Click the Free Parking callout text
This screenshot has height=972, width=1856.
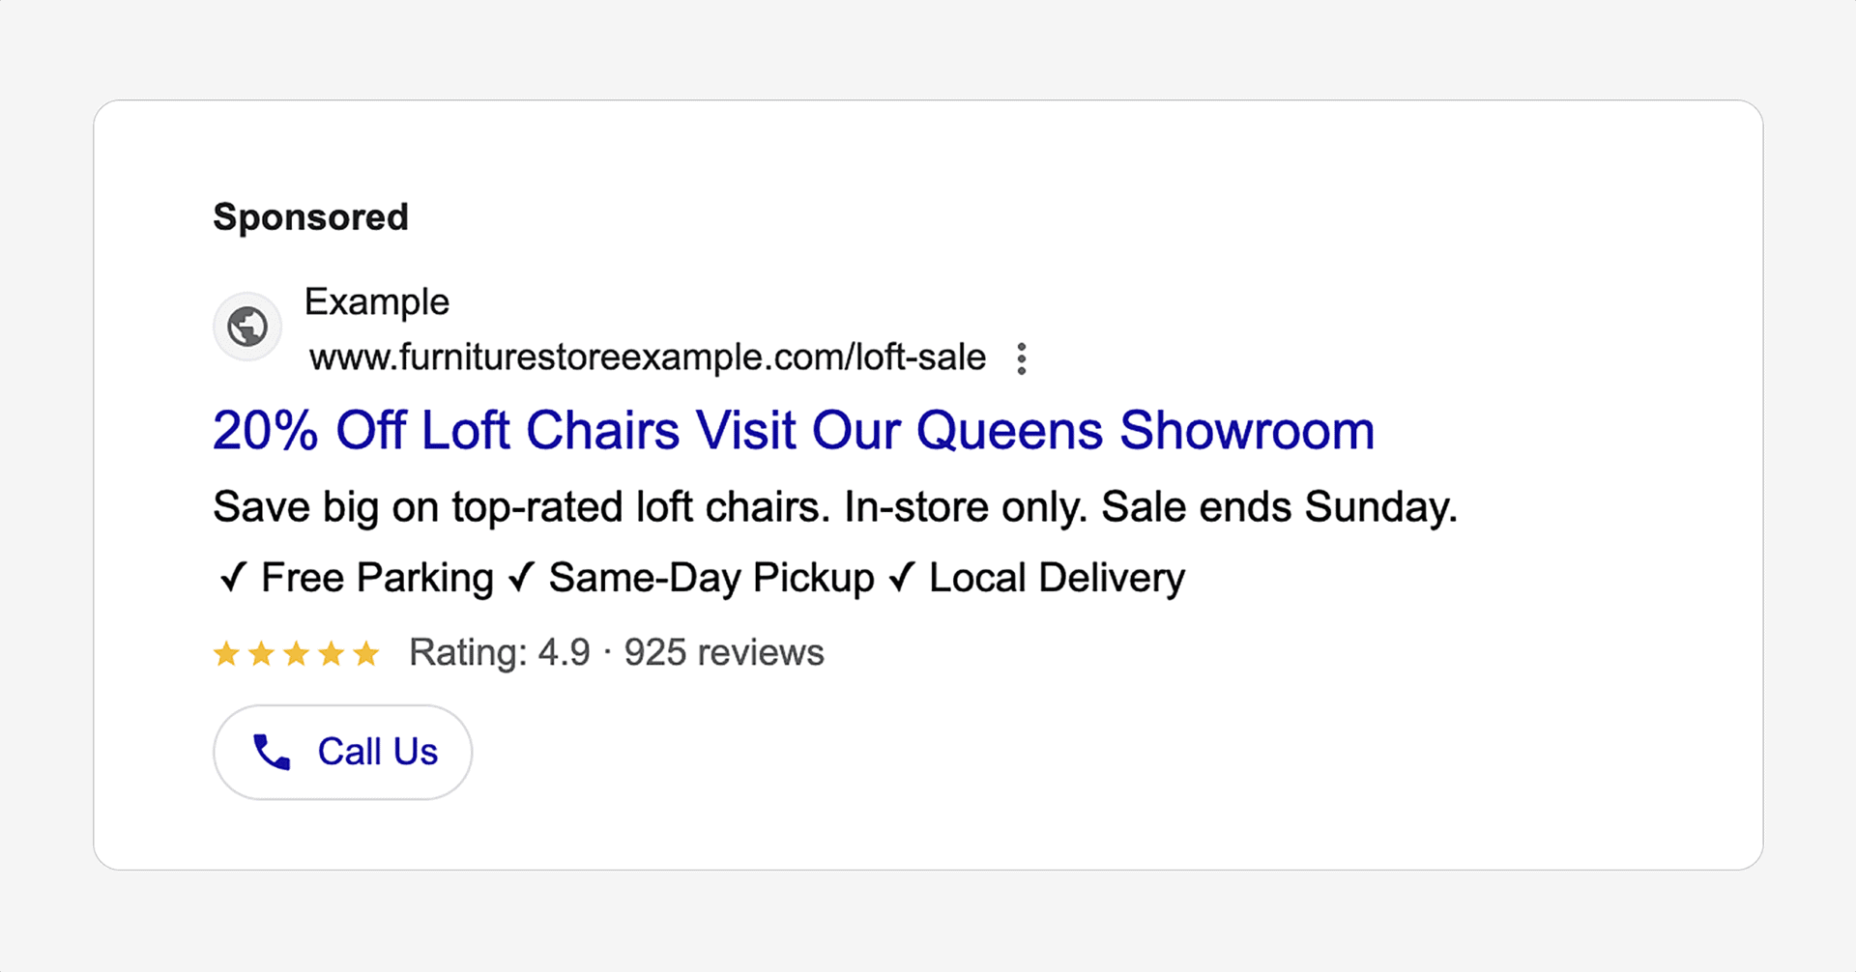coord(378,578)
